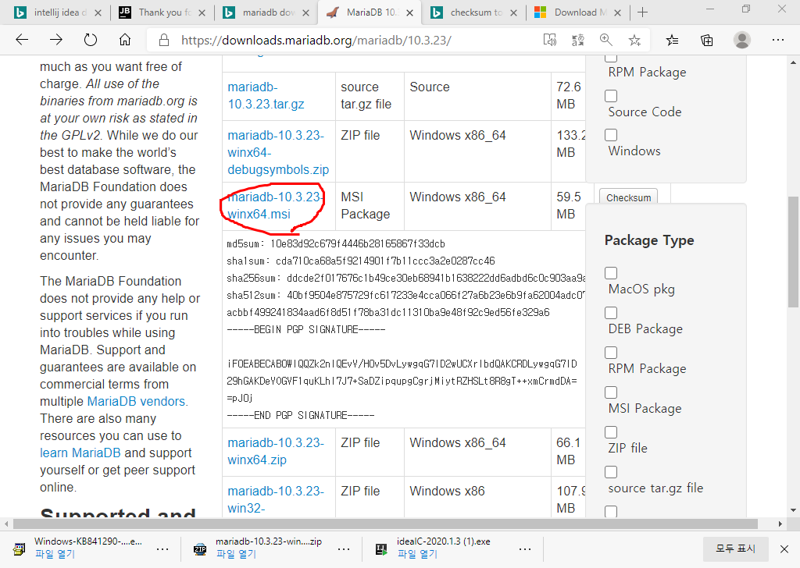
Task: Switch to the Download Microsoft tab
Action: [x=577, y=12]
